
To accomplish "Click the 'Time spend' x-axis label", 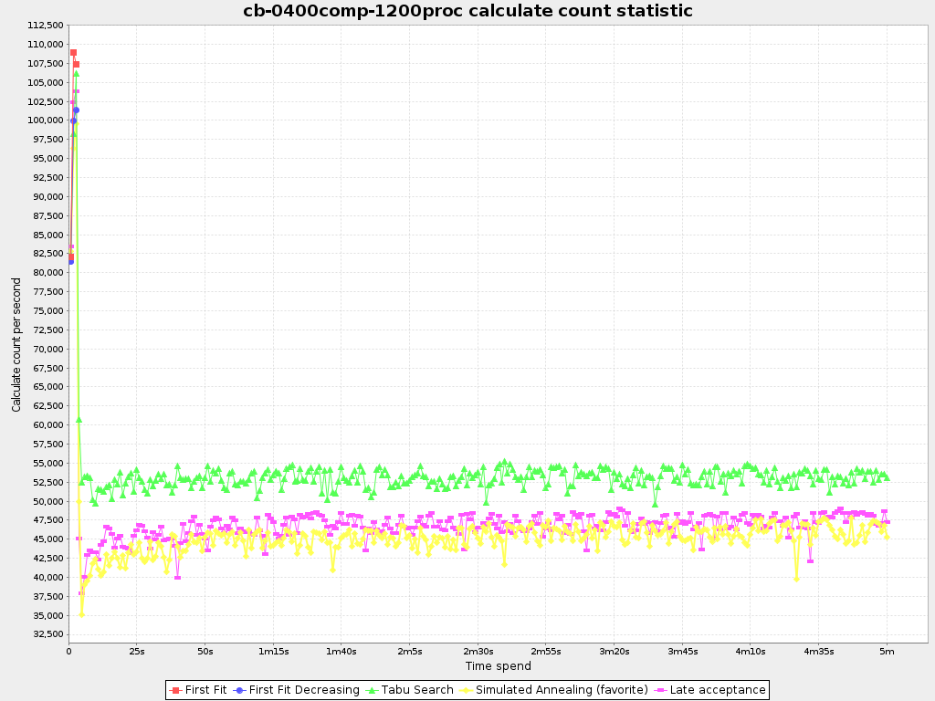I will (498, 666).
